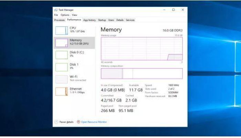Click the 1600 MHz speed value

[x=174, y=85]
